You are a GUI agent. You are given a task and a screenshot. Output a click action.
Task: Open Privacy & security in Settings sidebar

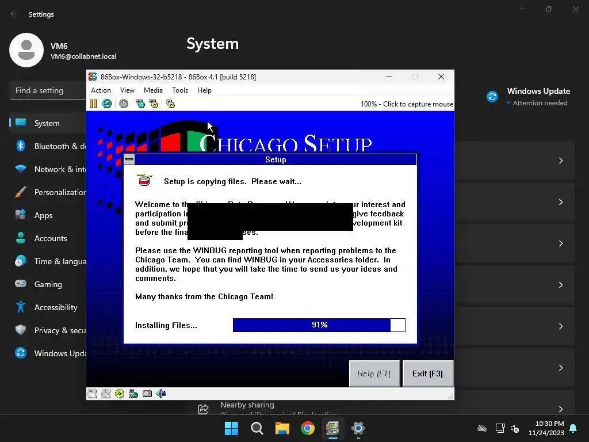tap(48, 330)
